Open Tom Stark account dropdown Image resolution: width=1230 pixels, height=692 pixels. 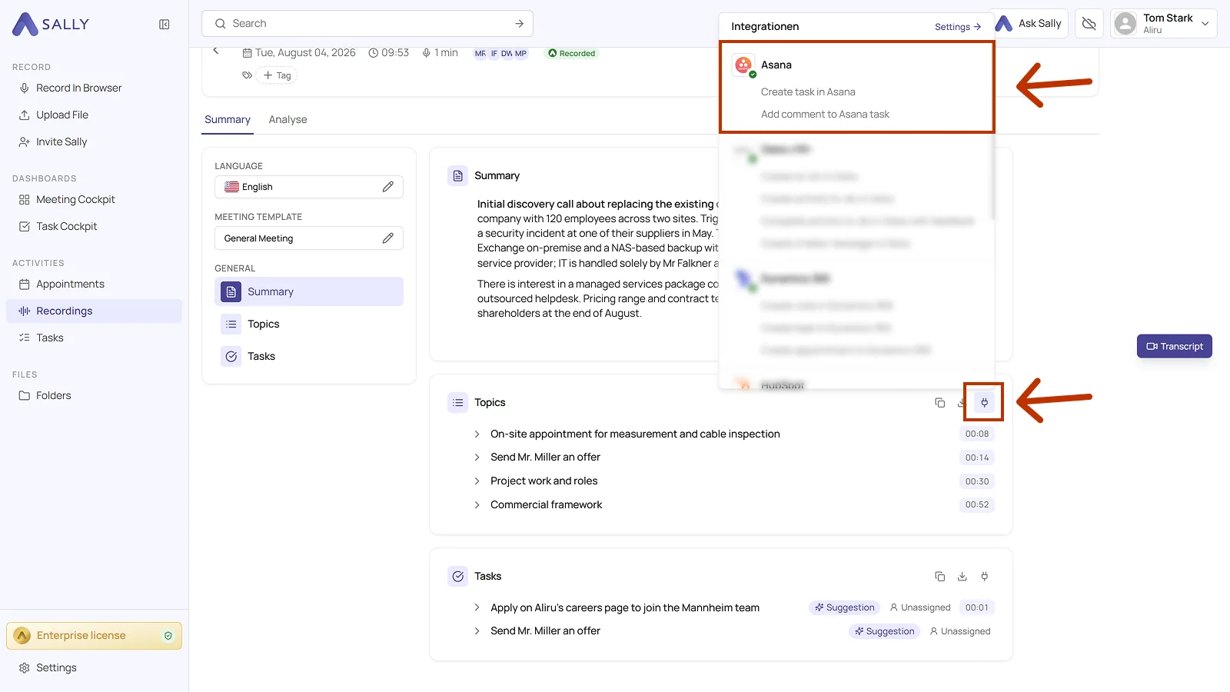pos(1164,24)
